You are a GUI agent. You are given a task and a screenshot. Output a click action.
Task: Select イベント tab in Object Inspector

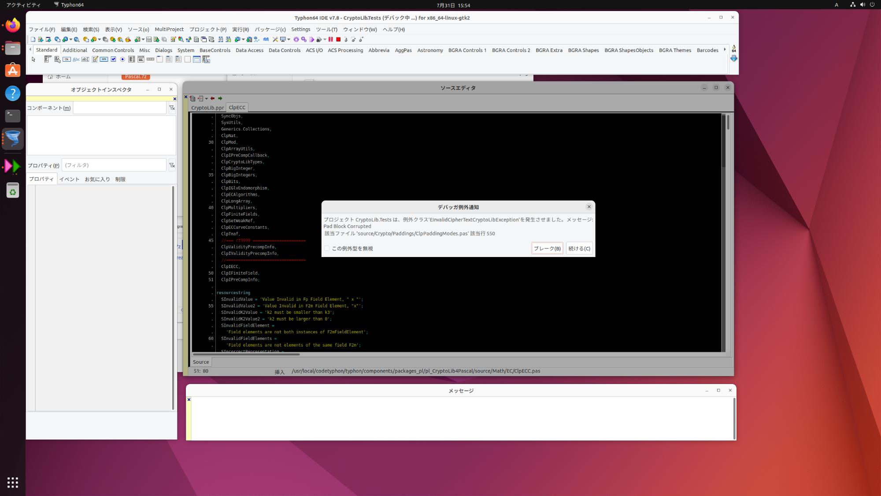tap(70, 179)
